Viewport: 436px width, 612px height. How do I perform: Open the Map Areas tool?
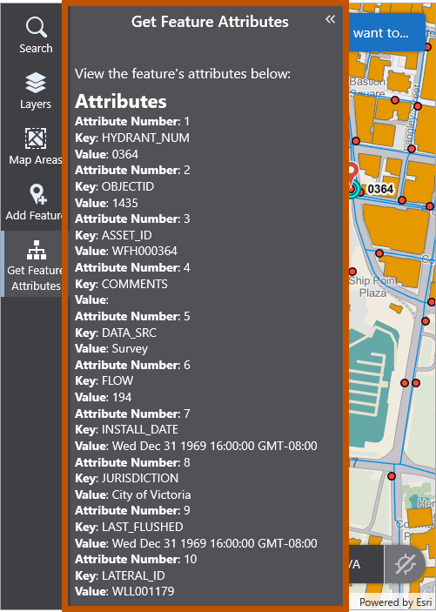click(x=36, y=146)
